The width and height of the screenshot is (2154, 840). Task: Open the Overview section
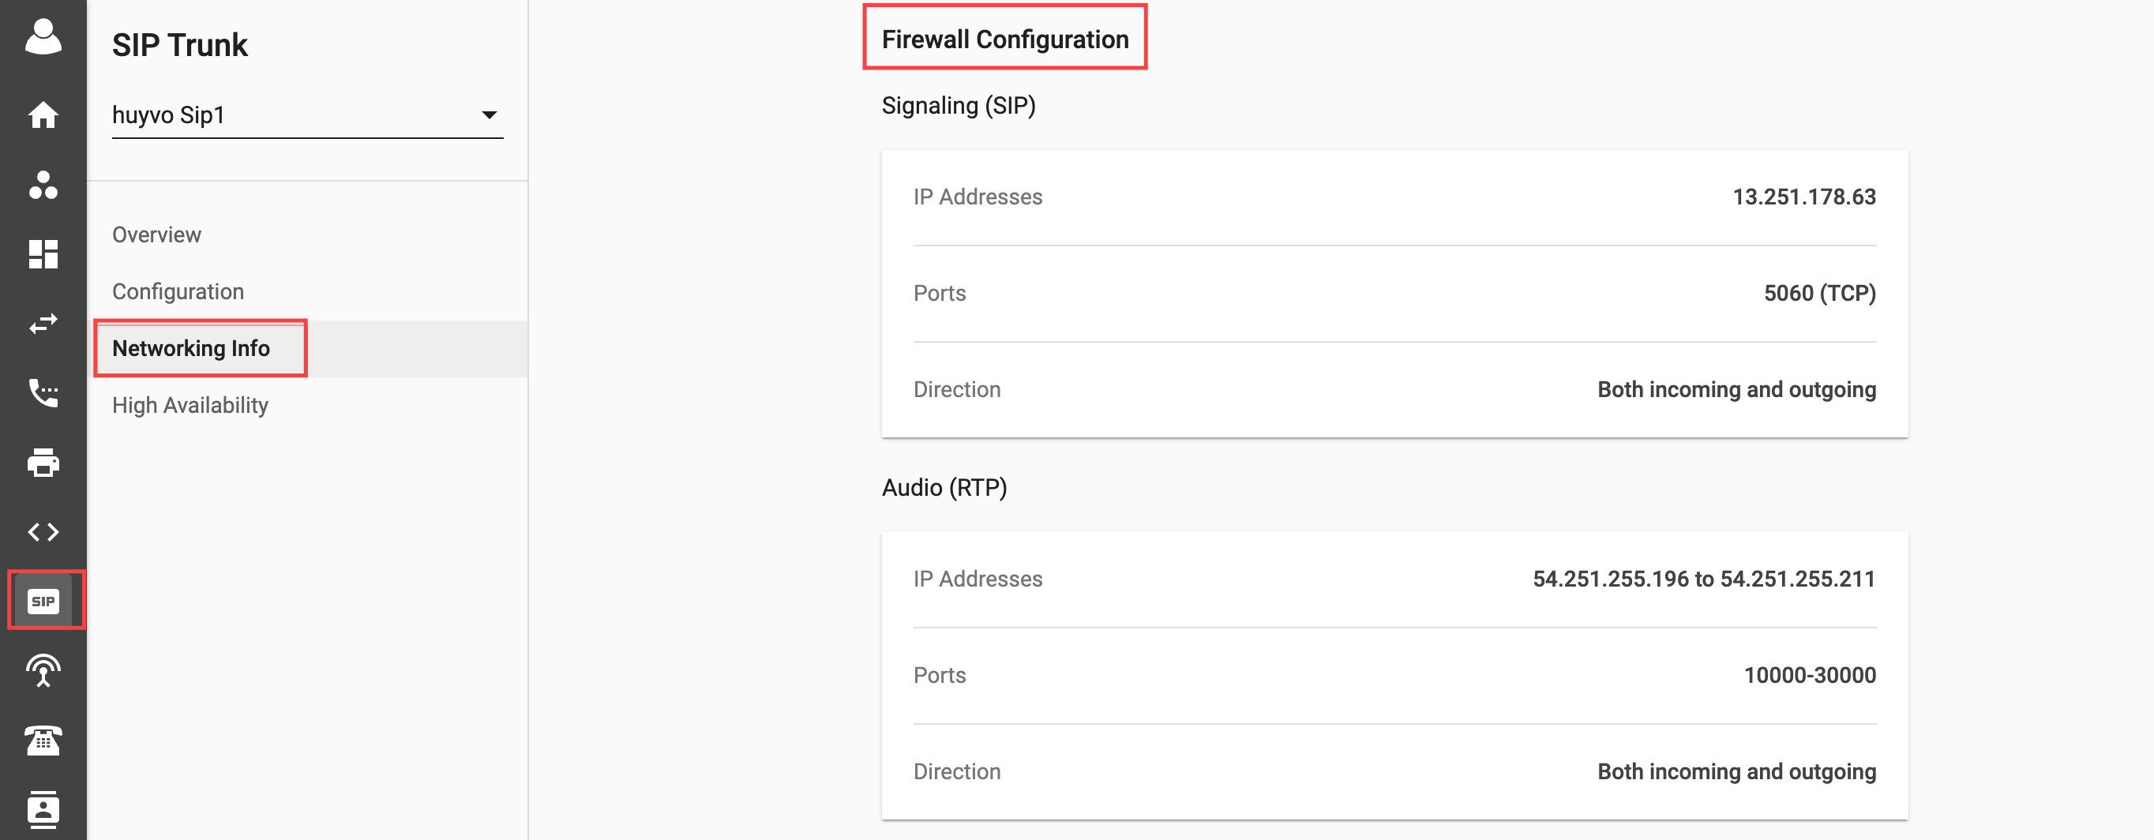[x=156, y=234]
